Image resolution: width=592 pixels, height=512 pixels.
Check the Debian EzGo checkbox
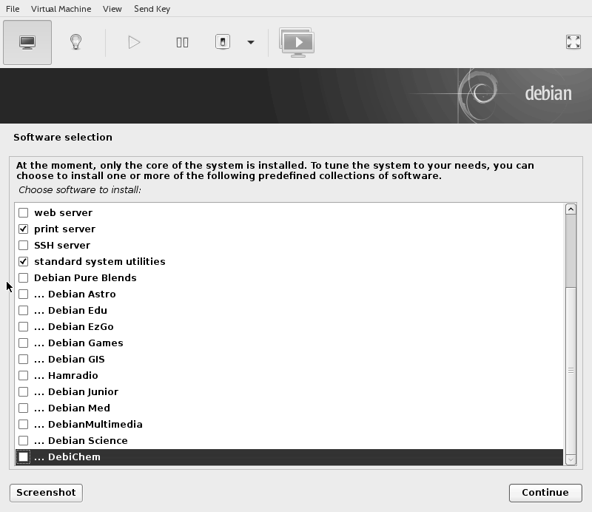24,326
